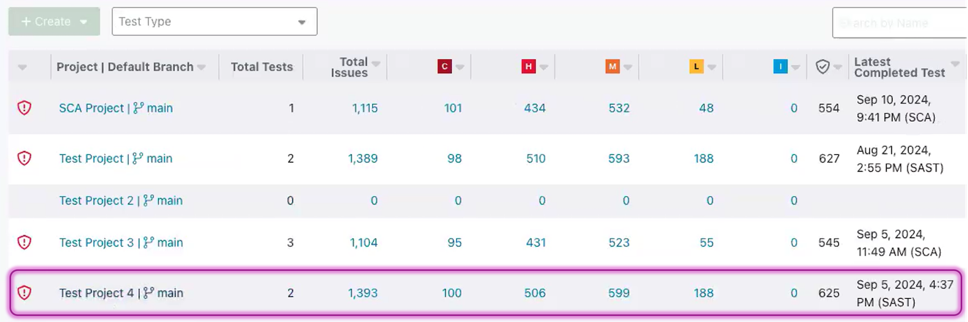968x322 pixels.
Task: Click the High severity 'H' column icon
Action: [529, 66]
